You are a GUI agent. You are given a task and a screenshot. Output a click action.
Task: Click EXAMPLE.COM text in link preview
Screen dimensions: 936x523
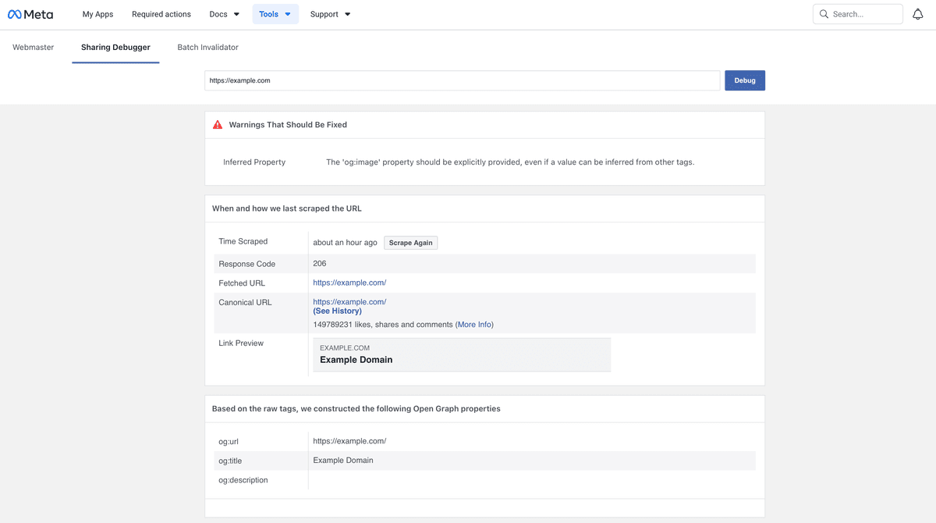click(x=345, y=348)
